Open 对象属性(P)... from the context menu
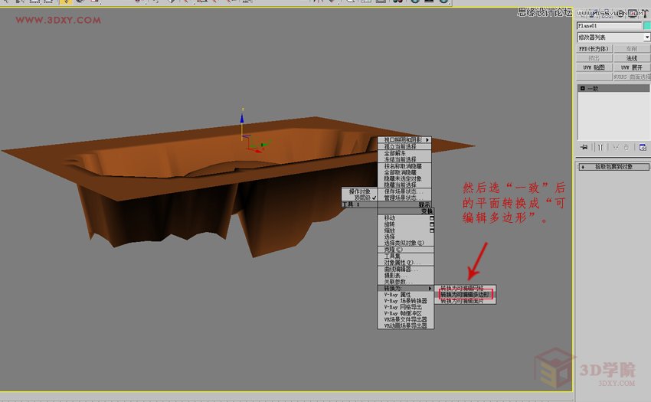Screen dimensions: 651x402 pyautogui.click(x=406, y=263)
